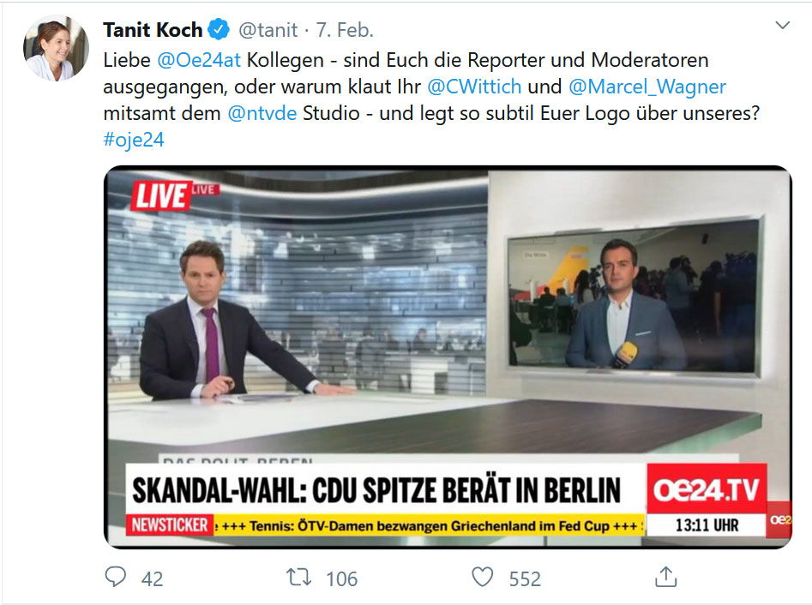The width and height of the screenshot is (812, 605).
Task: Click the oe24.TV logo in the image
Action: pos(707,489)
